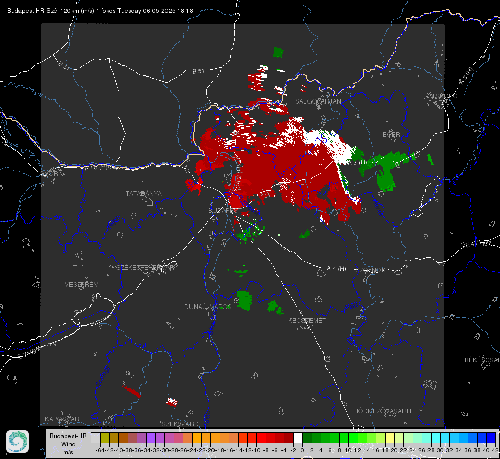Click the SALGOTARJAN city label

[318, 101]
